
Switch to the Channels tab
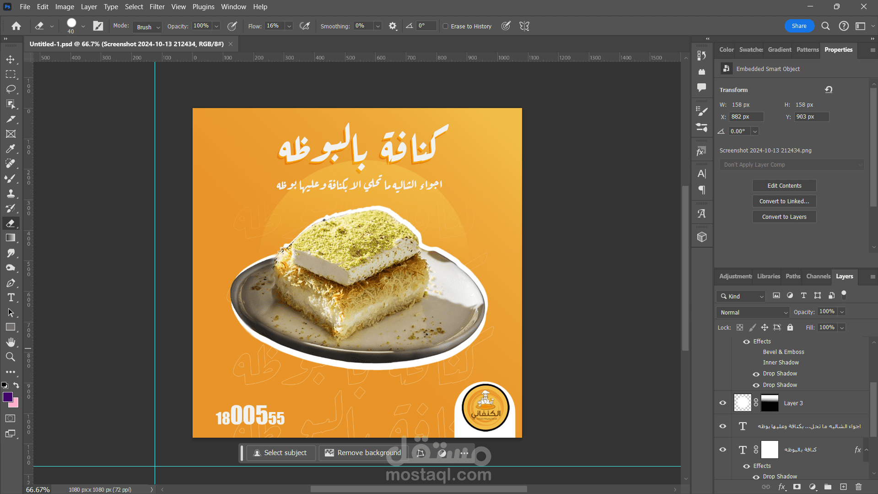click(x=818, y=276)
